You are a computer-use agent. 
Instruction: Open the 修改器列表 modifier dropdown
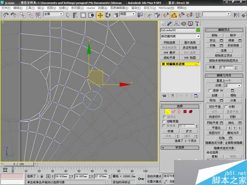[x=180, y=36]
